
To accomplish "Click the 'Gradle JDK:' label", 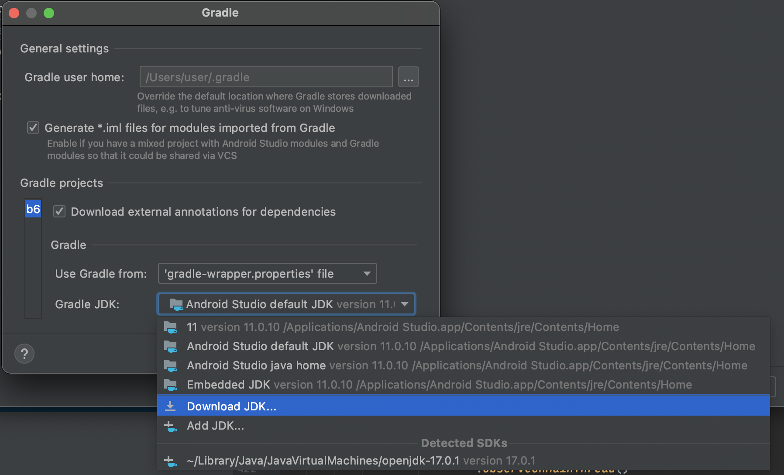I will (87, 304).
